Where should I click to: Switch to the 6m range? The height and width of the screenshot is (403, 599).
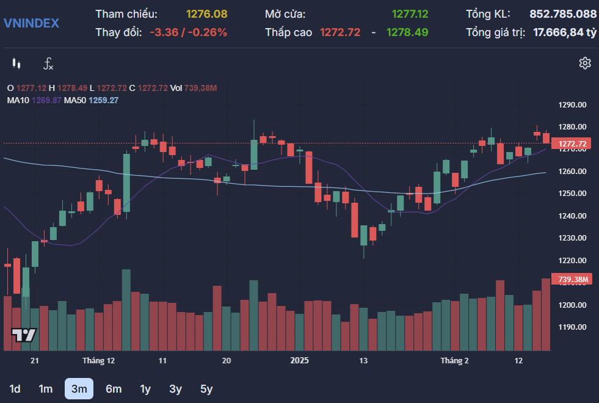(x=114, y=388)
